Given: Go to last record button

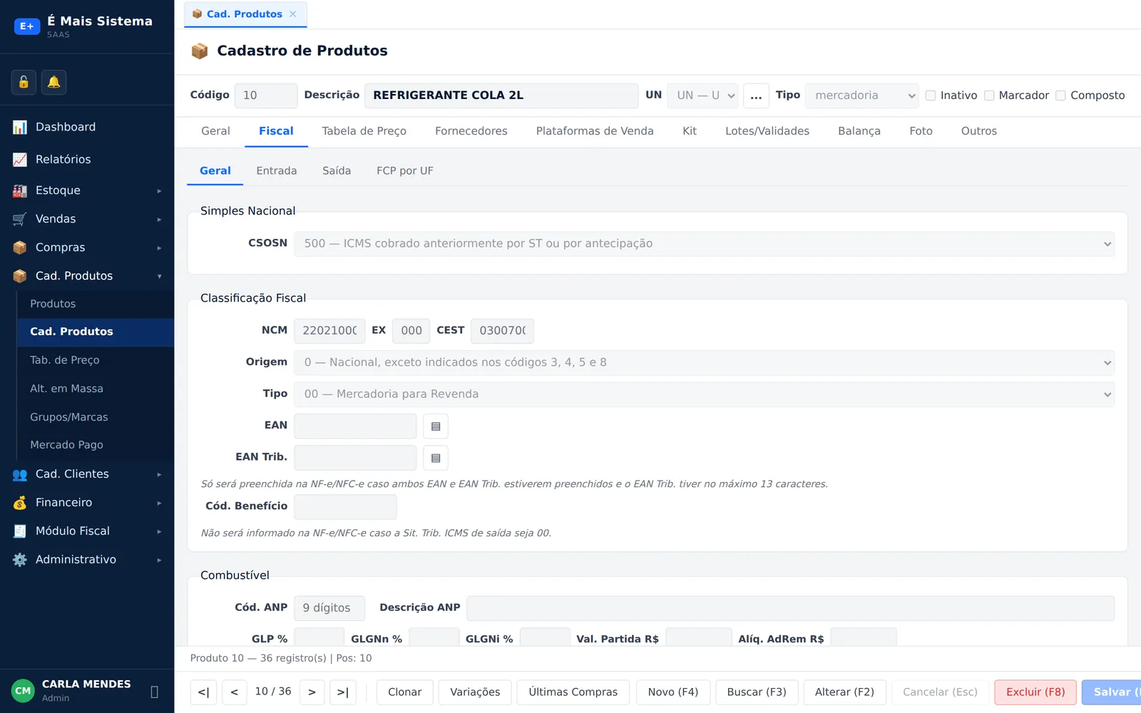Looking at the screenshot, I should (x=343, y=692).
